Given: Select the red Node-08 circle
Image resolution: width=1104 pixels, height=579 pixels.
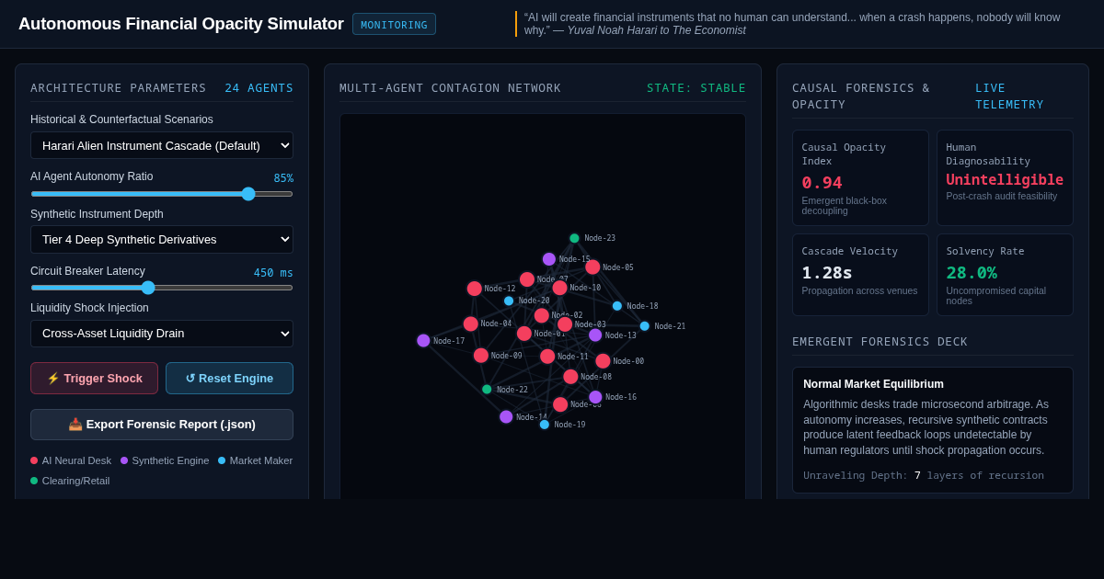Looking at the screenshot, I should (x=570, y=377).
